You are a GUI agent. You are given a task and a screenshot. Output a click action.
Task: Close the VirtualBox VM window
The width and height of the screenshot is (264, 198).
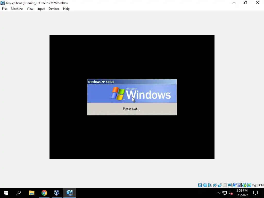click(x=258, y=3)
